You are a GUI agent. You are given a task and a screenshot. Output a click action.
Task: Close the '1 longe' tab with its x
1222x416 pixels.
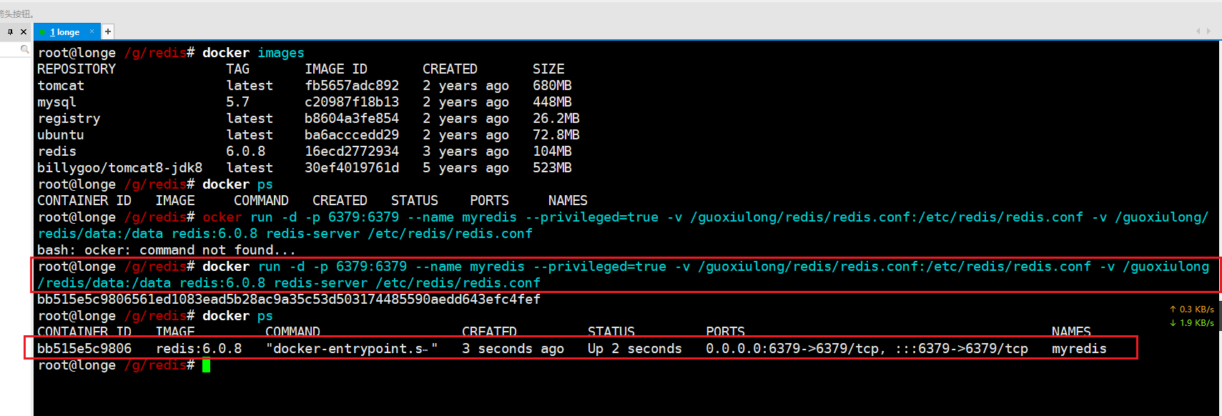[92, 31]
